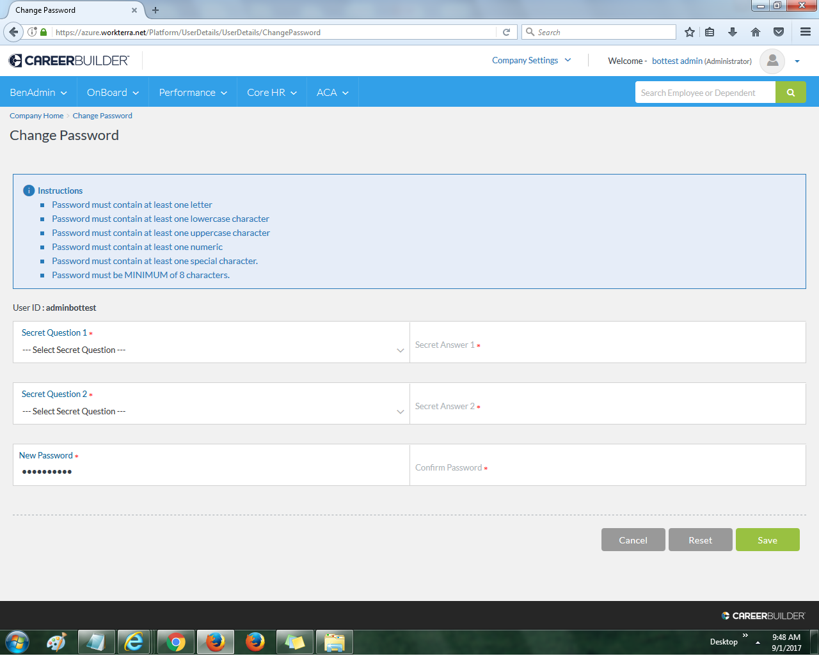Bookmark this page with the star icon
This screenshot has width=819, height=663.
click(x=689, y=32)
